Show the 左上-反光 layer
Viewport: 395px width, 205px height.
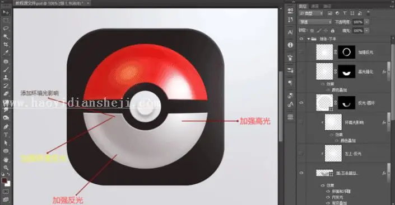pos(301,154)
